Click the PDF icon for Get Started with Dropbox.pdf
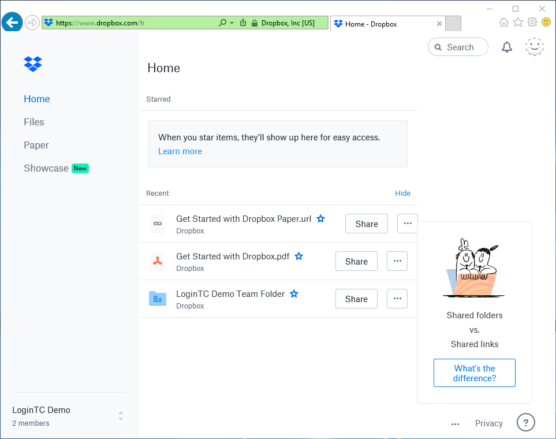Viewport: 556px width, 439px height. pos(158,261)
